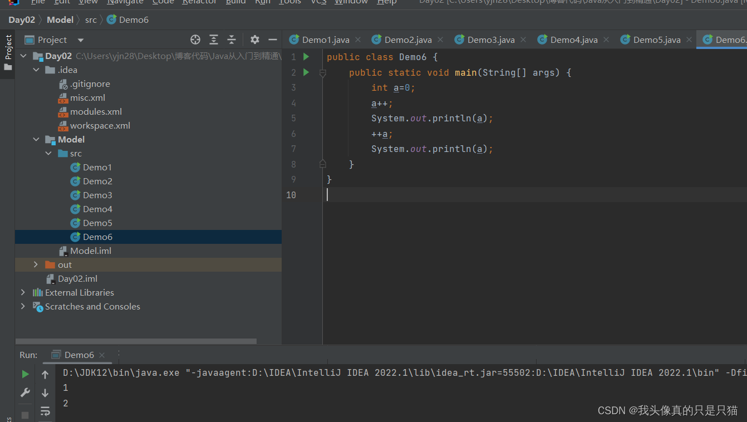Click the run gutter arrow on line 2
The width and height of the screenshot is (747, 422).
(306, 72)
